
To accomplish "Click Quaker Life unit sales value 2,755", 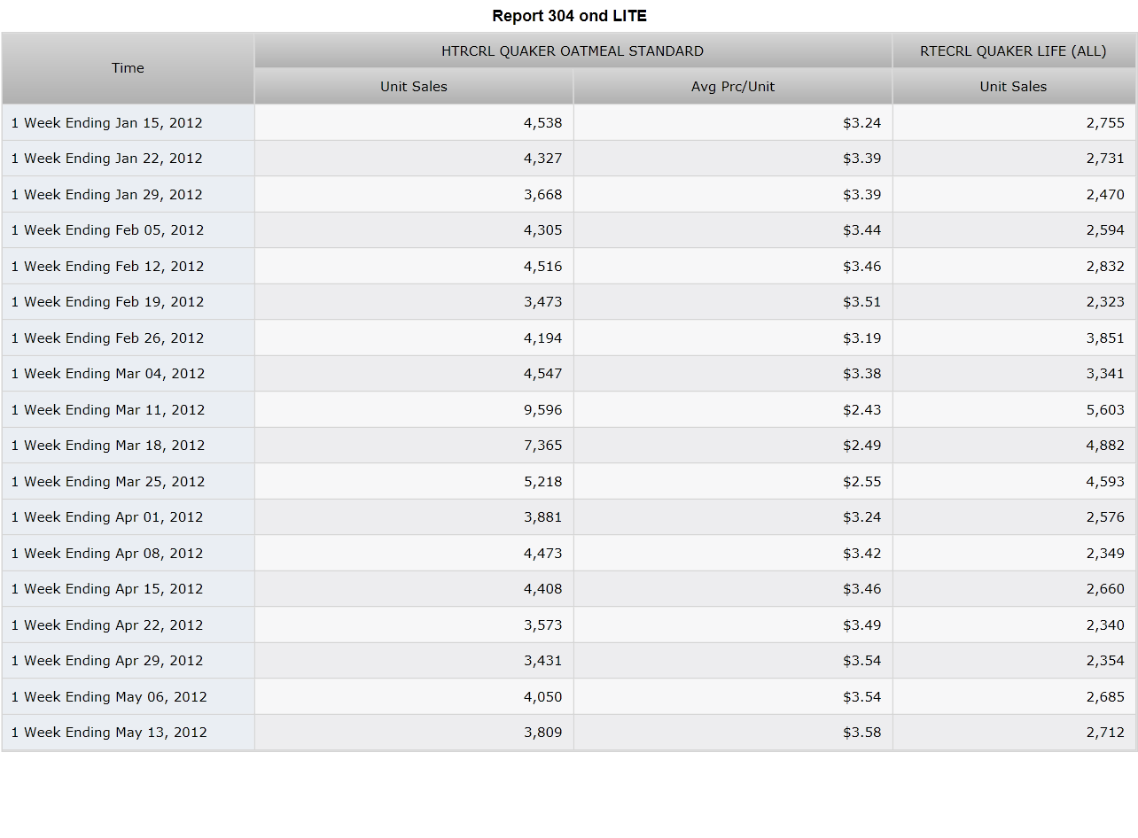I will coord(1105,123).
